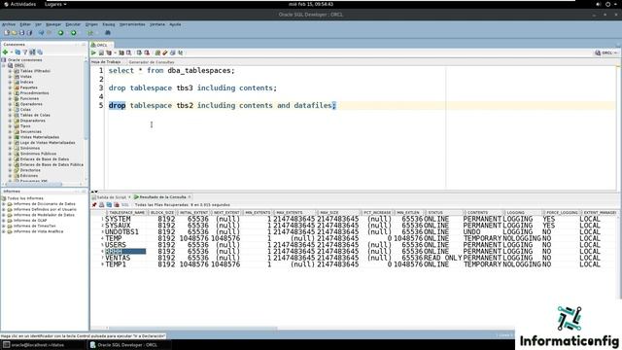
Task: Expand the Tablas (Filtrado) tree node
Action: click(x=11, y=71)
